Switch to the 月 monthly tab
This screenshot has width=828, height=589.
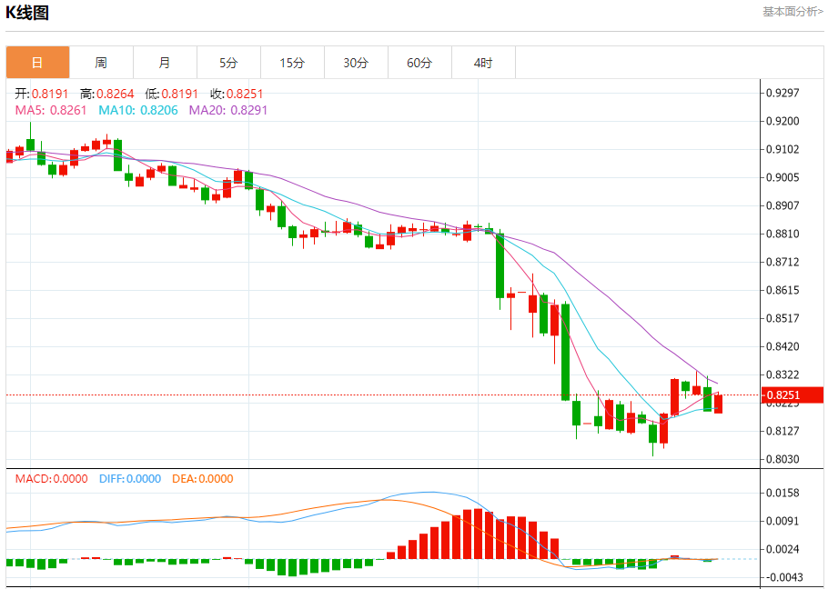pos(166,63)
